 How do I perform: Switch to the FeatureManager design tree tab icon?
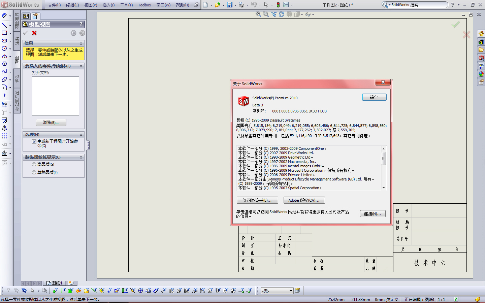pos(26,16)
